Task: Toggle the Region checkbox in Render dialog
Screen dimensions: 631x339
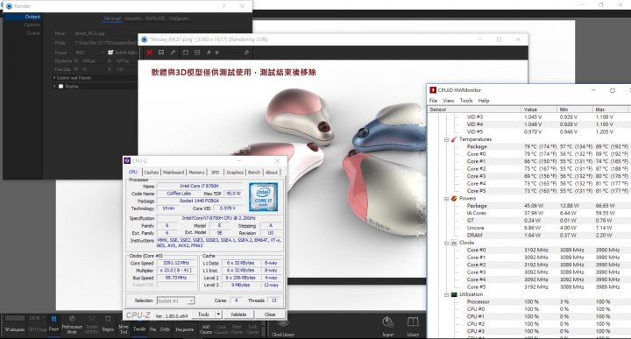Action: tap(60, 86)
